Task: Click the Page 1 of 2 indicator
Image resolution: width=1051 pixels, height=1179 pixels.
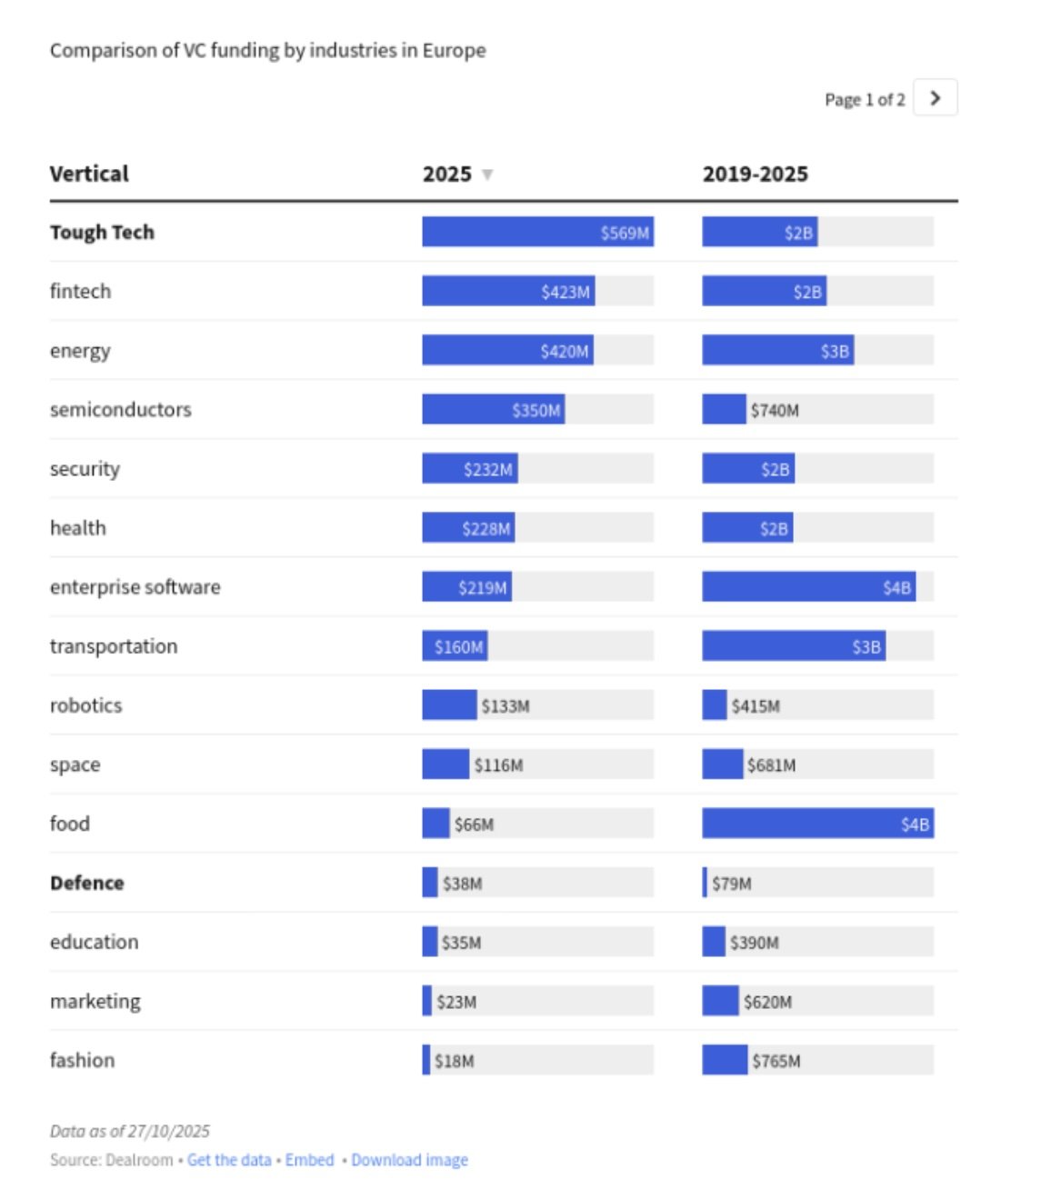Action: tap(864, 100)
